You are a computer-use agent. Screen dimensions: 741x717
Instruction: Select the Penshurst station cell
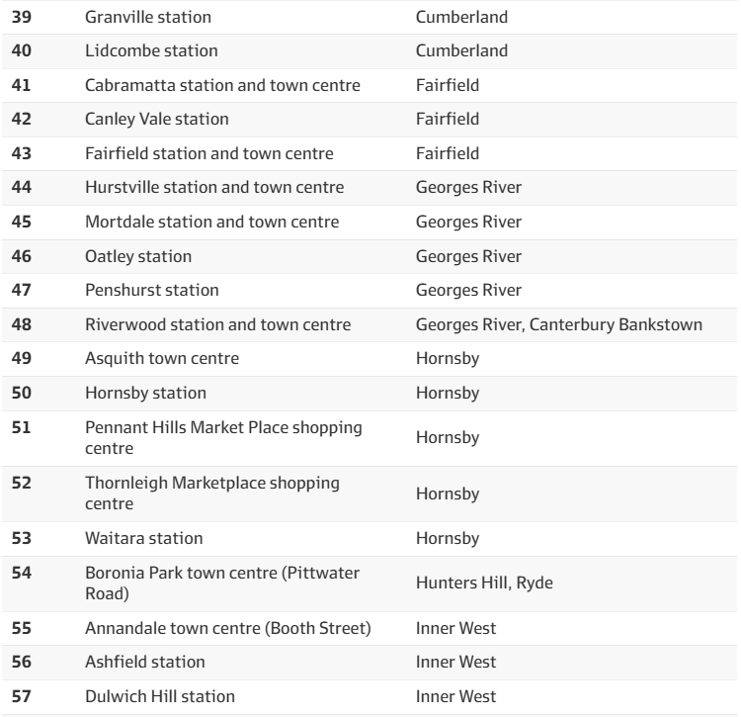pyautogui.click(x=152, y=290)
